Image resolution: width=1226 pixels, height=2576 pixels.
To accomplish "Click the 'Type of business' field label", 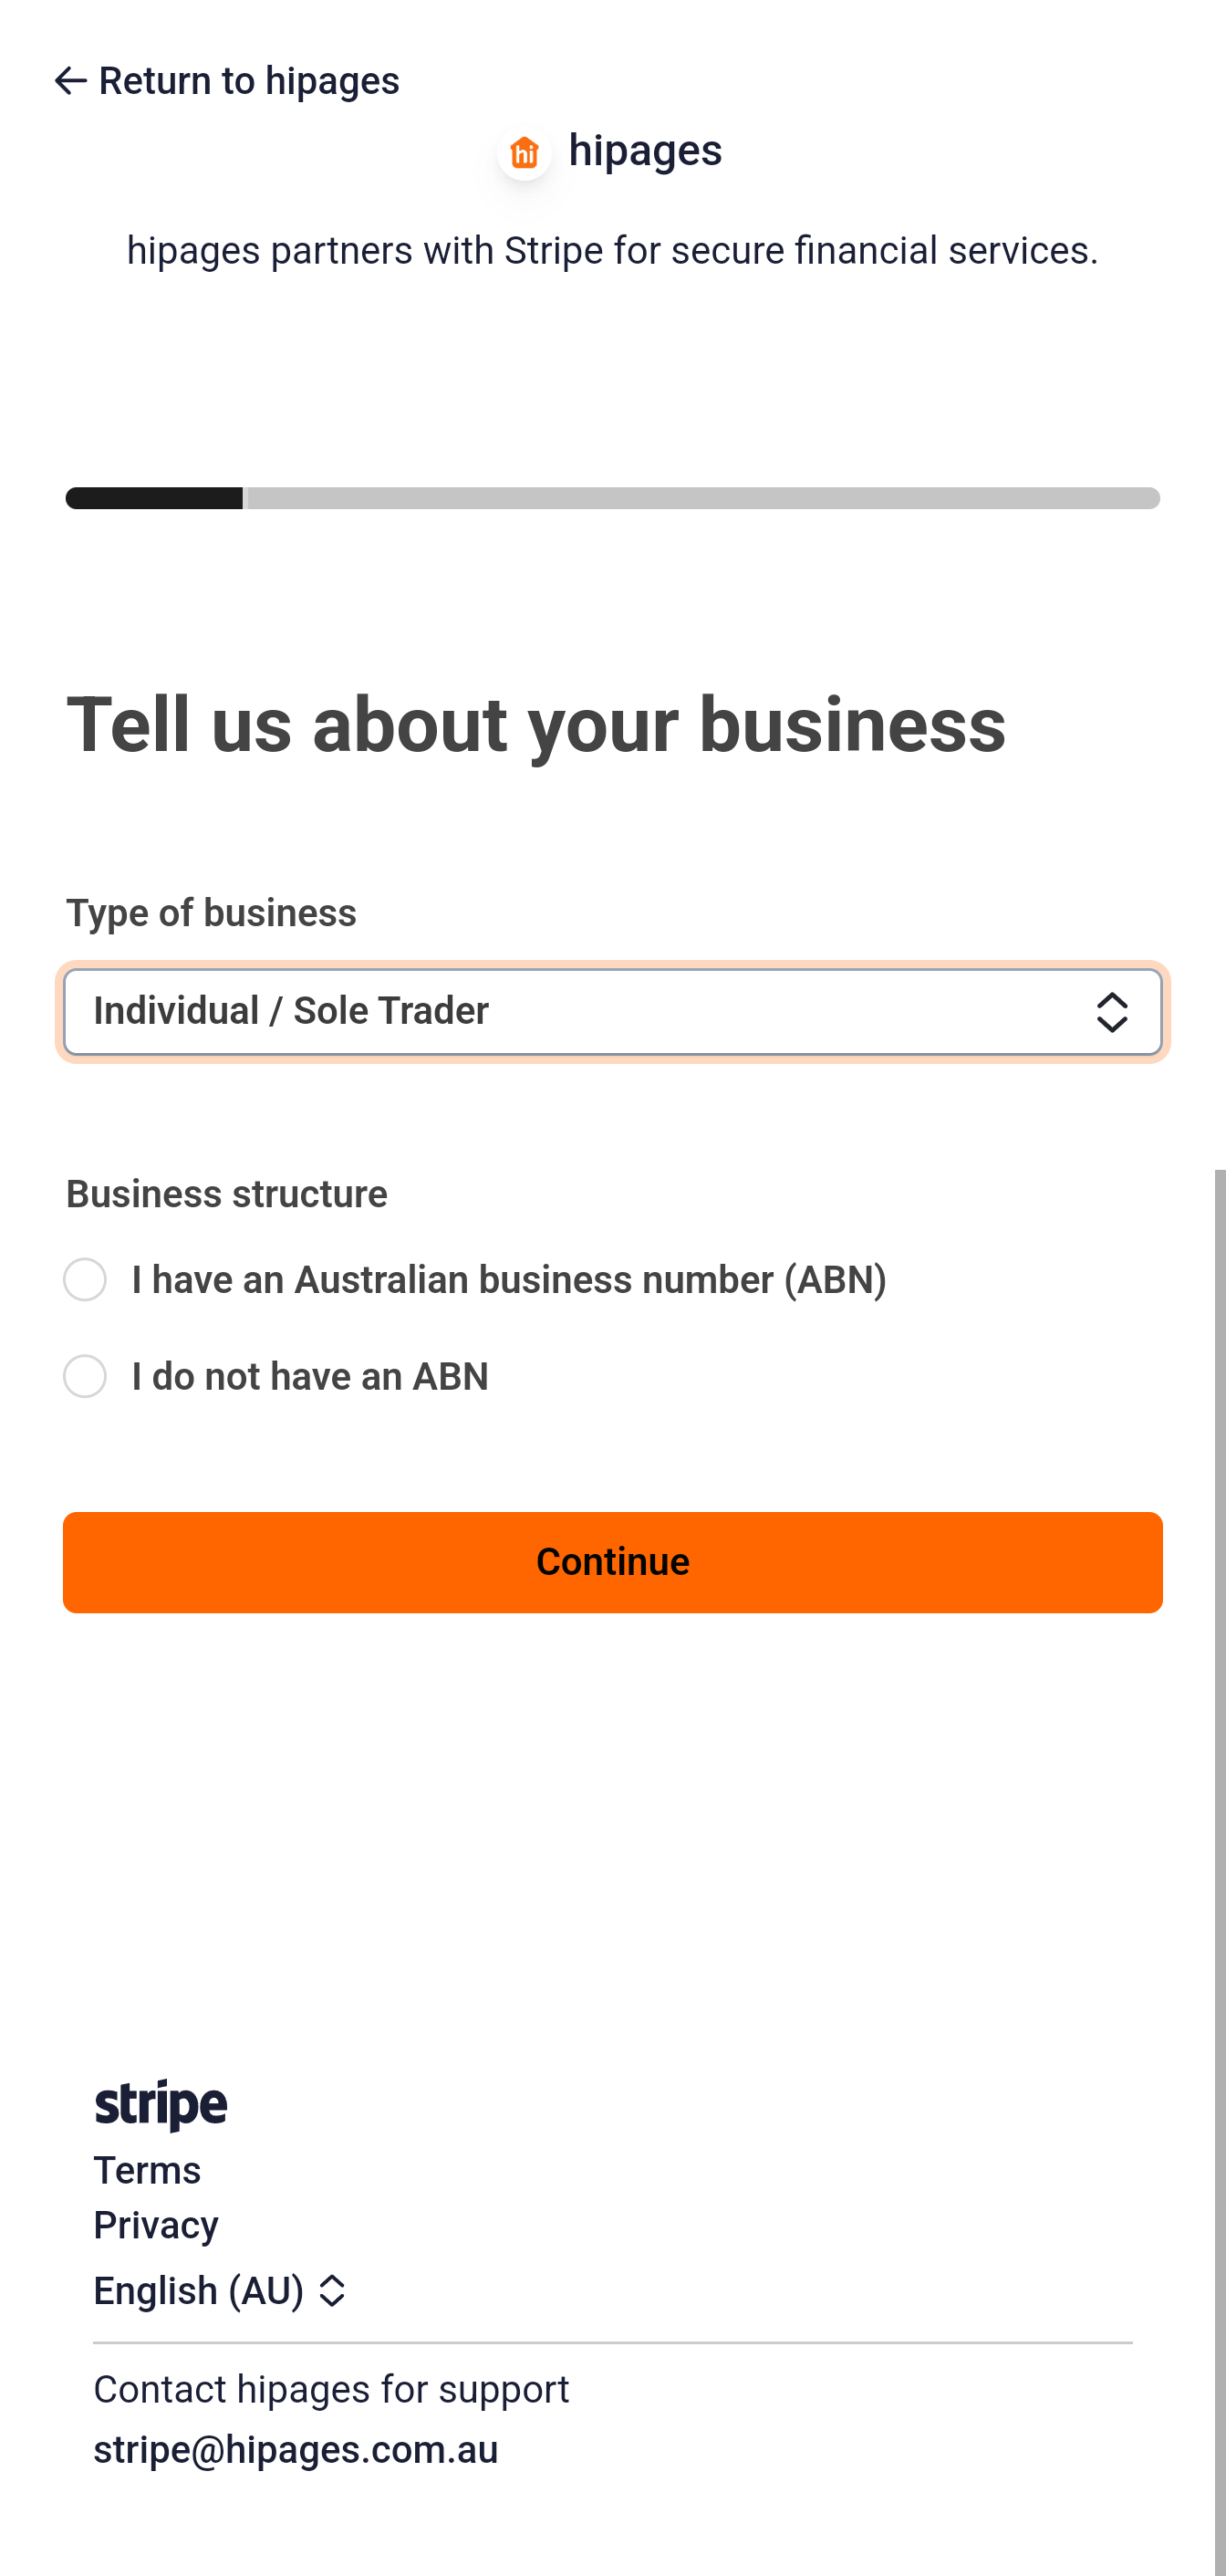I will [211, 913].
